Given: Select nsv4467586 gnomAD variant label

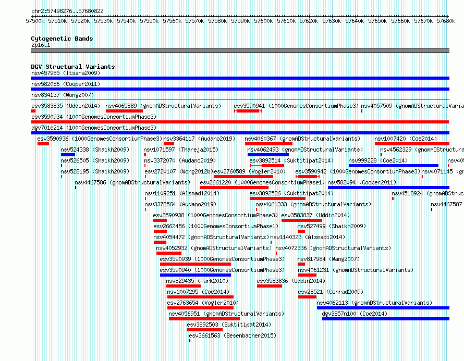Looking at the screenshot, I should 132,182.
